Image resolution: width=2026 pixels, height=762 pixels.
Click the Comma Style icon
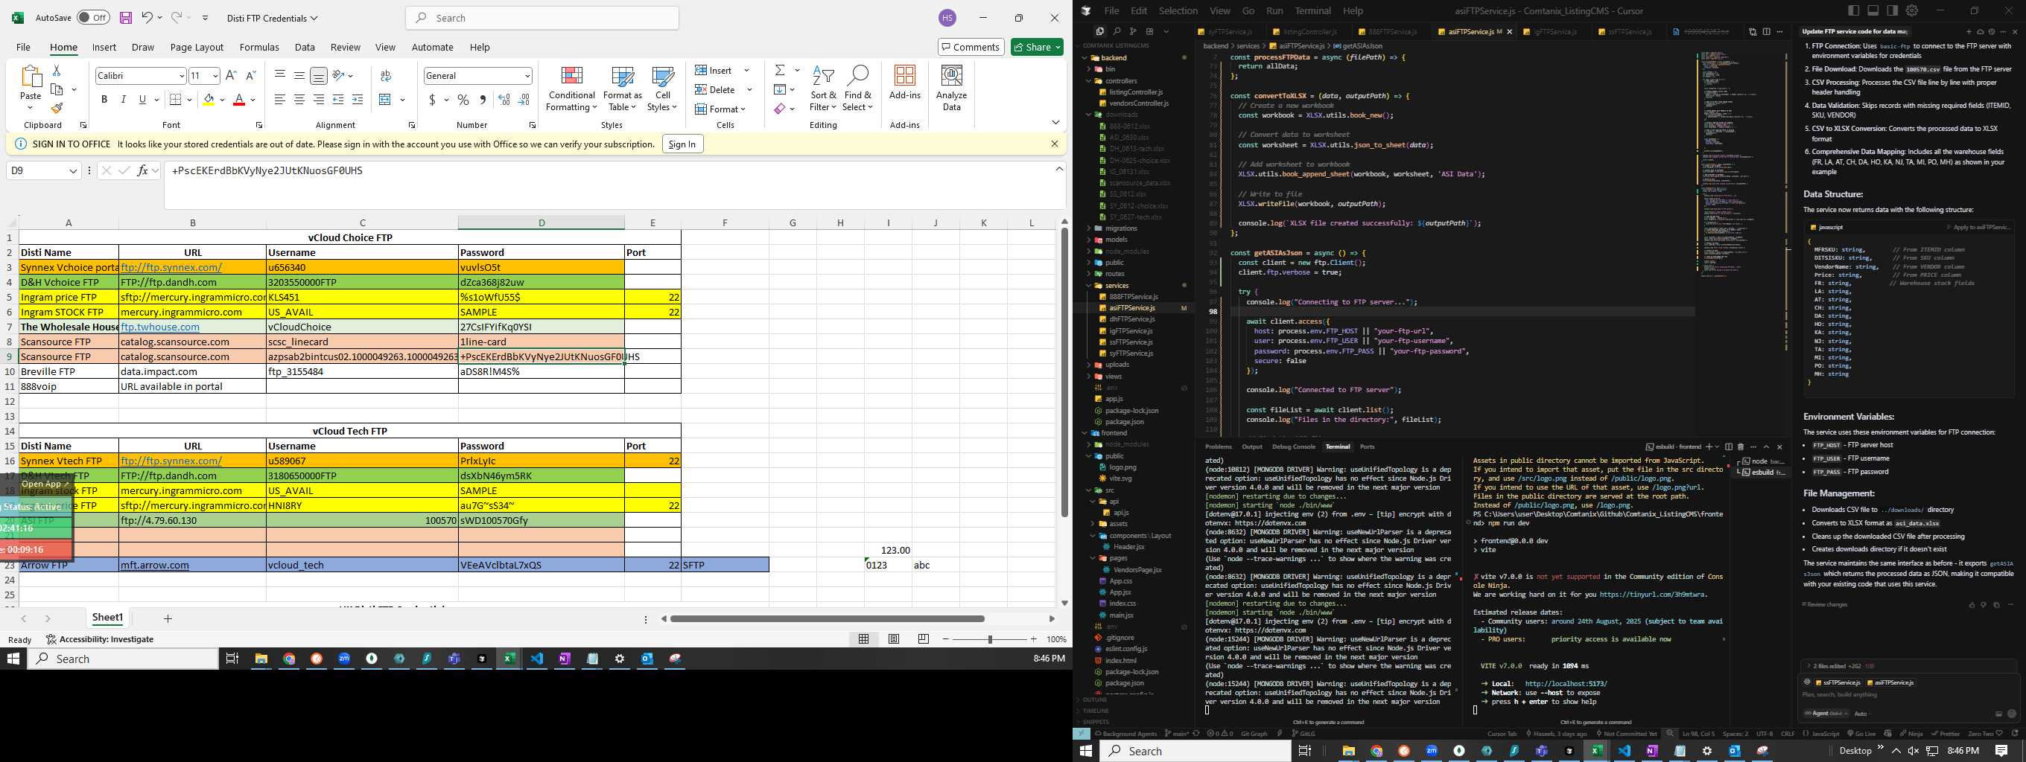[x=483, y=100]
